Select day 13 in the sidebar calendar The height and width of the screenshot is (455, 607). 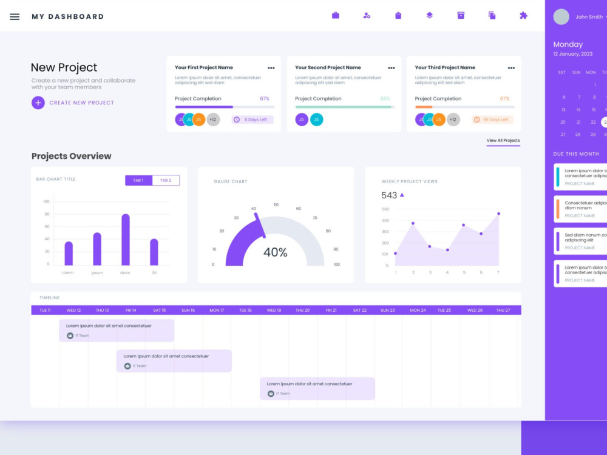[x=563, y=110]
